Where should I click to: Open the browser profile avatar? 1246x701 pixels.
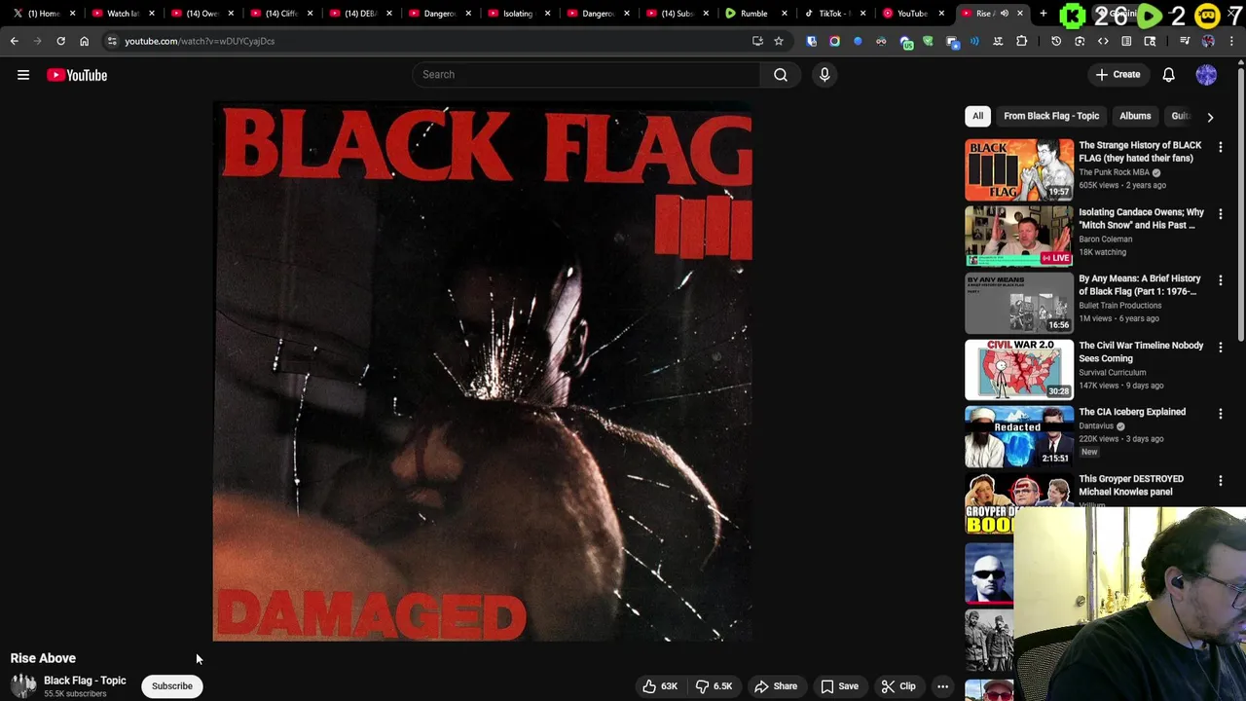(x=1208, y=41)
